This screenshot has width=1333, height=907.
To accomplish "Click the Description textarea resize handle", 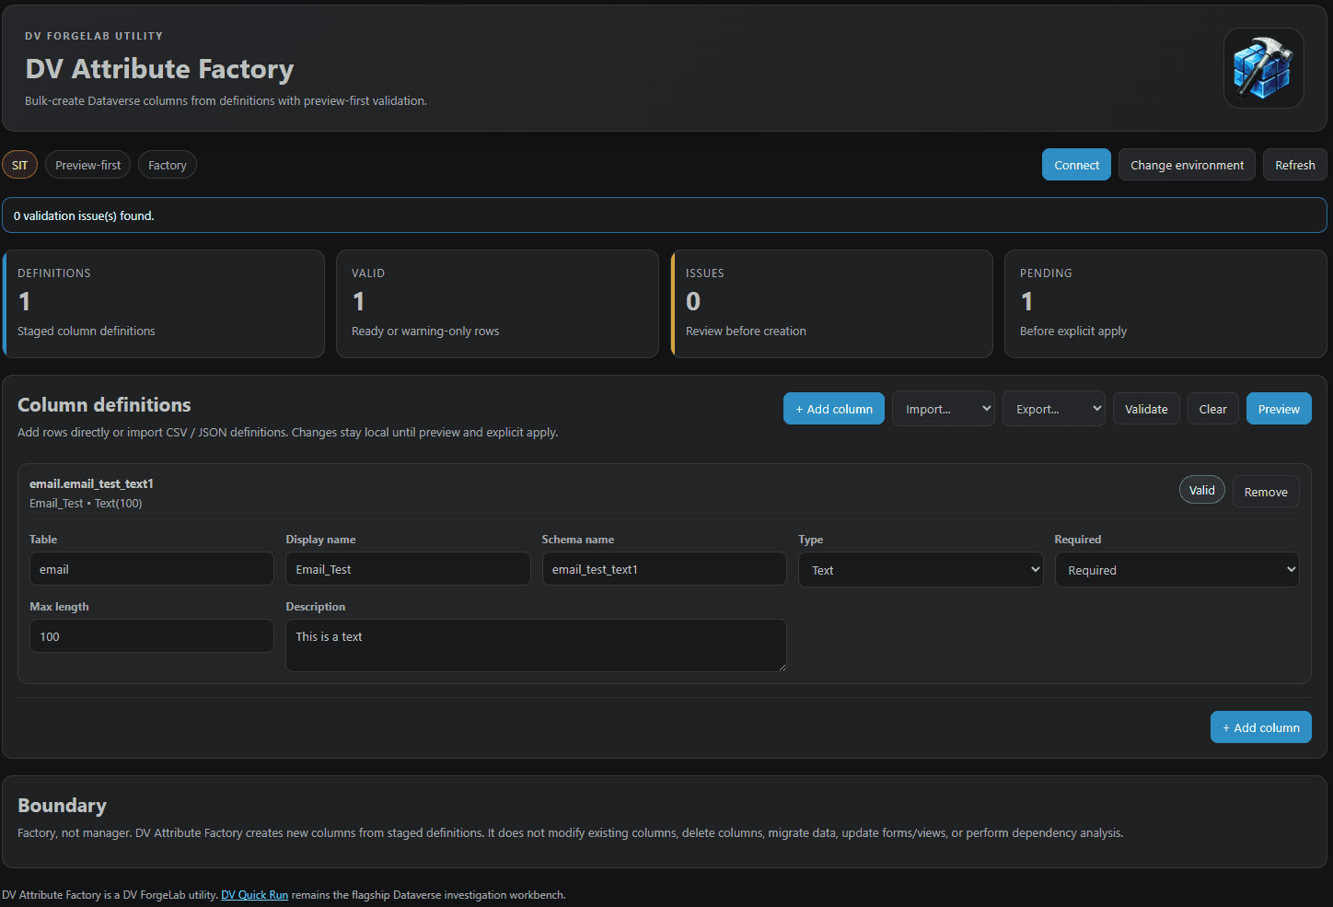I will coord(782,667).
